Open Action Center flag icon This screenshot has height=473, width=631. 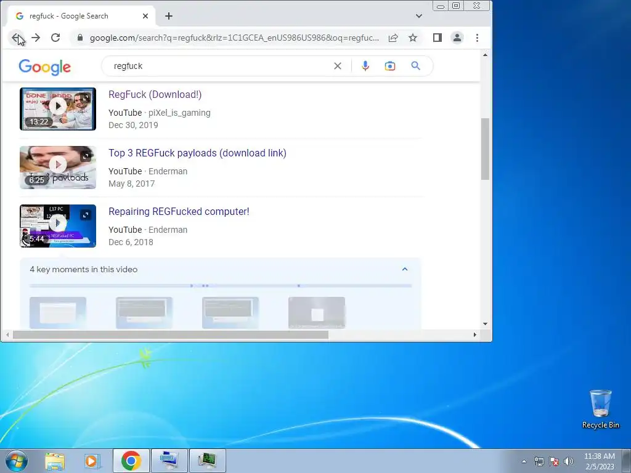coord(554,461)
